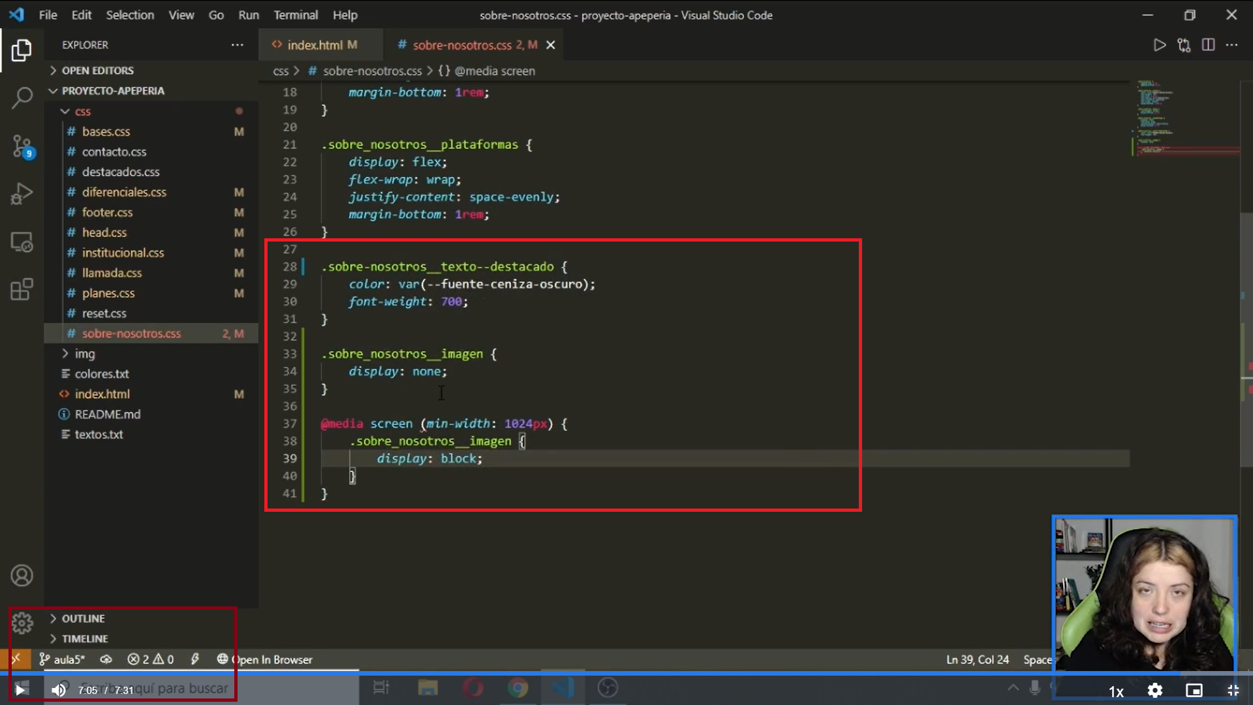This screenshot has width=1253, height=705.
Task: Exit fullscreen video mode
Action: click(1233, 691)
